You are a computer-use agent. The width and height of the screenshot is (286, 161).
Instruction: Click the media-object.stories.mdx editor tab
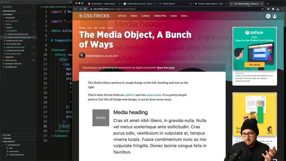point(54,7)
